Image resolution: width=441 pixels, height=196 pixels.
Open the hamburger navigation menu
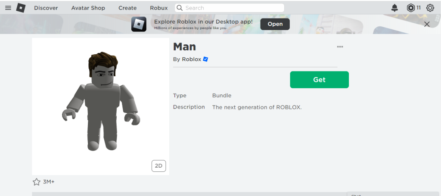pos(8,8)
